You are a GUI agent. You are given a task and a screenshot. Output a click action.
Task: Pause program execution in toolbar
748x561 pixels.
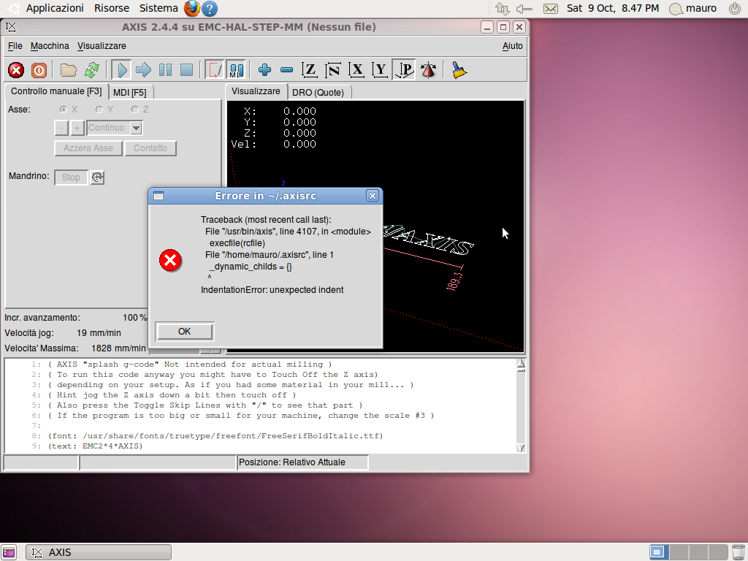(165, 70)
